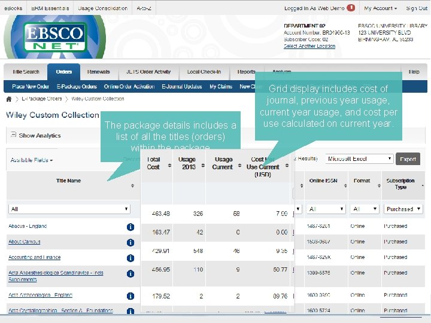Screen dimensions: 431x323
Task: Open ERM Essentials top link
Action: coord(50,8)
